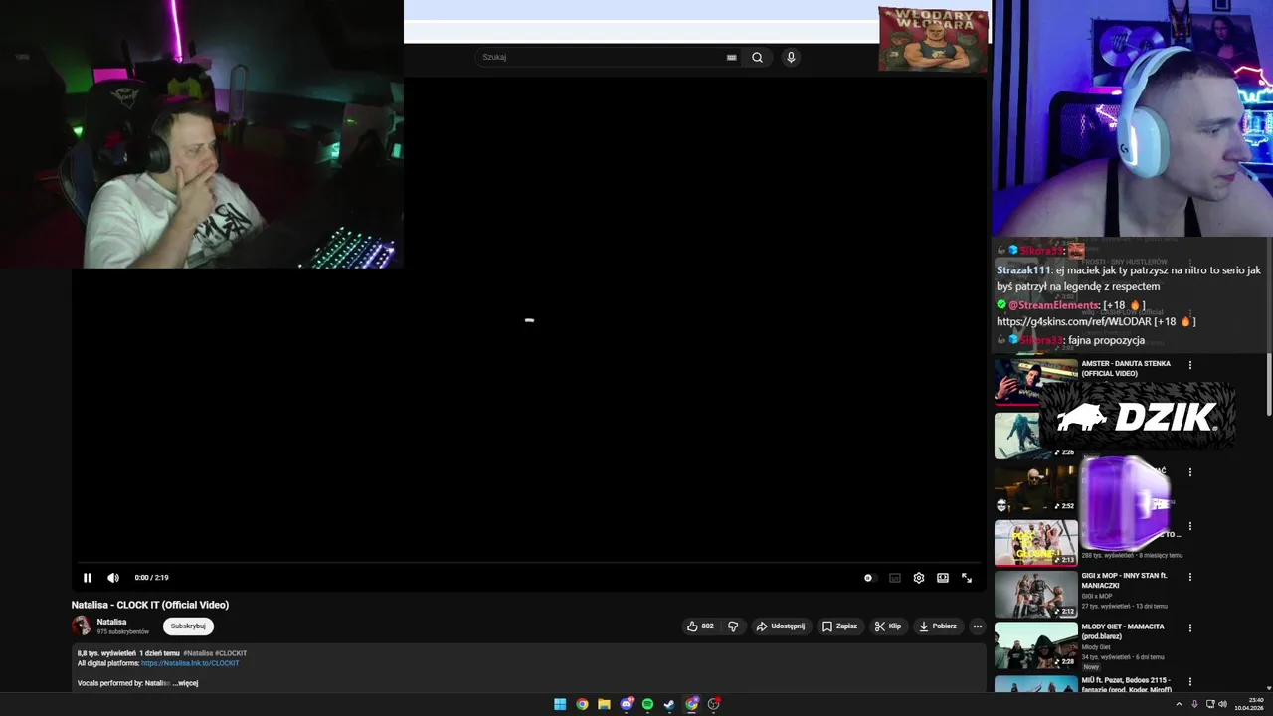Open more actions next to Pobierz
1273x716 pixels.
point(978,626)
